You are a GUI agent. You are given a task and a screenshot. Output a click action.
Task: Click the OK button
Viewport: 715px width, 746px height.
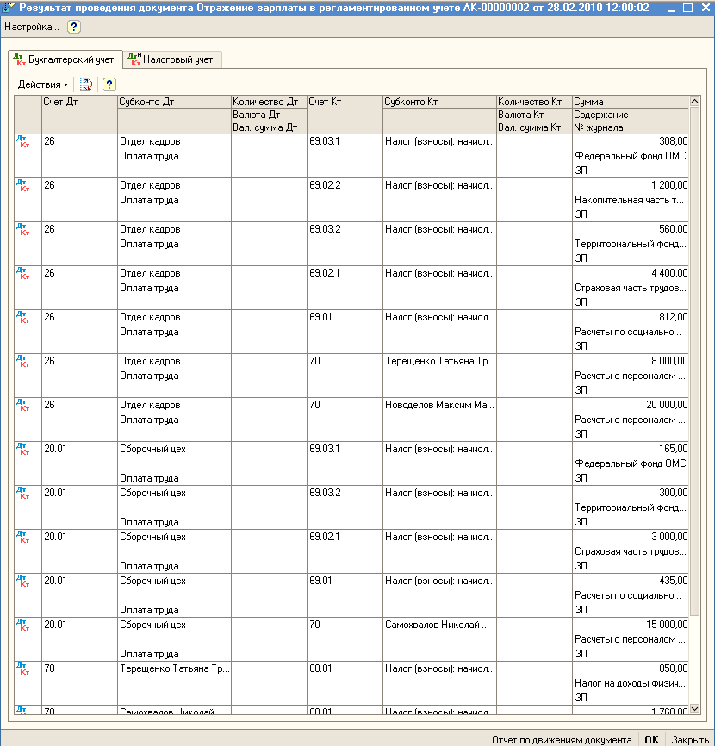point(651,740)
